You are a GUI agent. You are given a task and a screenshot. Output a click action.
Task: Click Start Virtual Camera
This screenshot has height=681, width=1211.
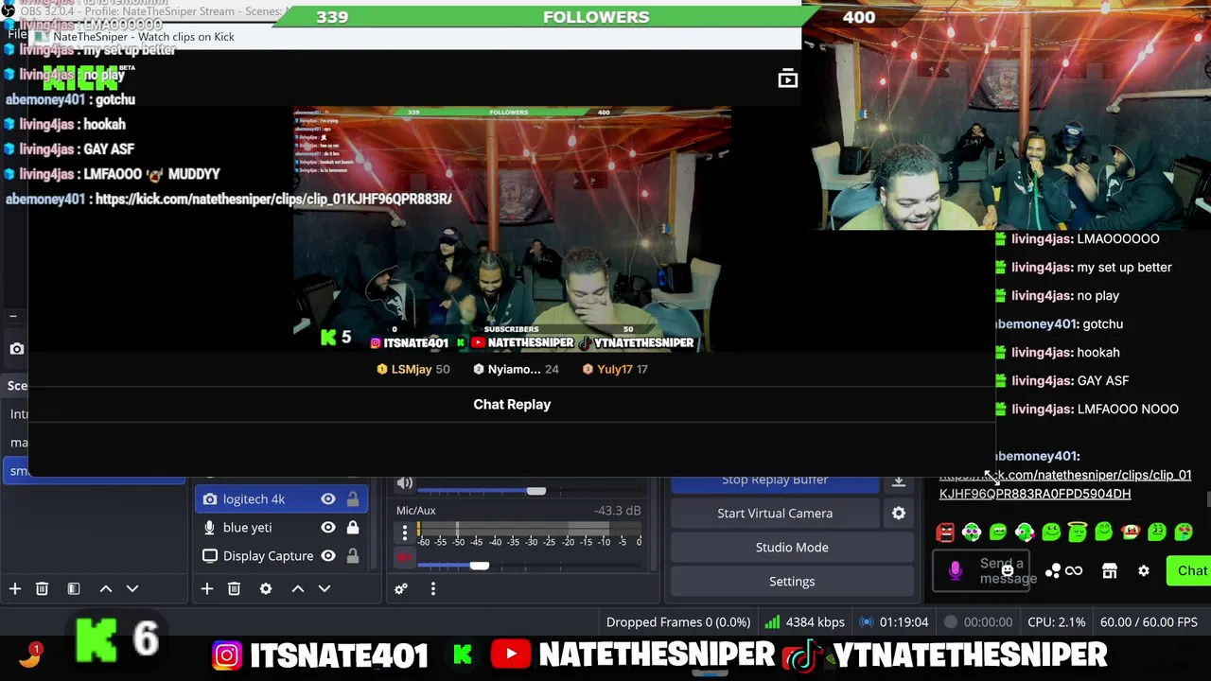click(775, 513)
